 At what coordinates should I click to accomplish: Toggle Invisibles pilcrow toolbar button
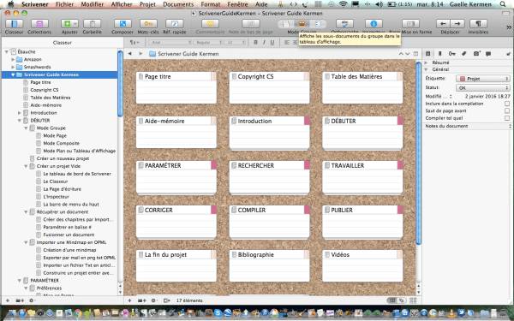click(478, 24)
